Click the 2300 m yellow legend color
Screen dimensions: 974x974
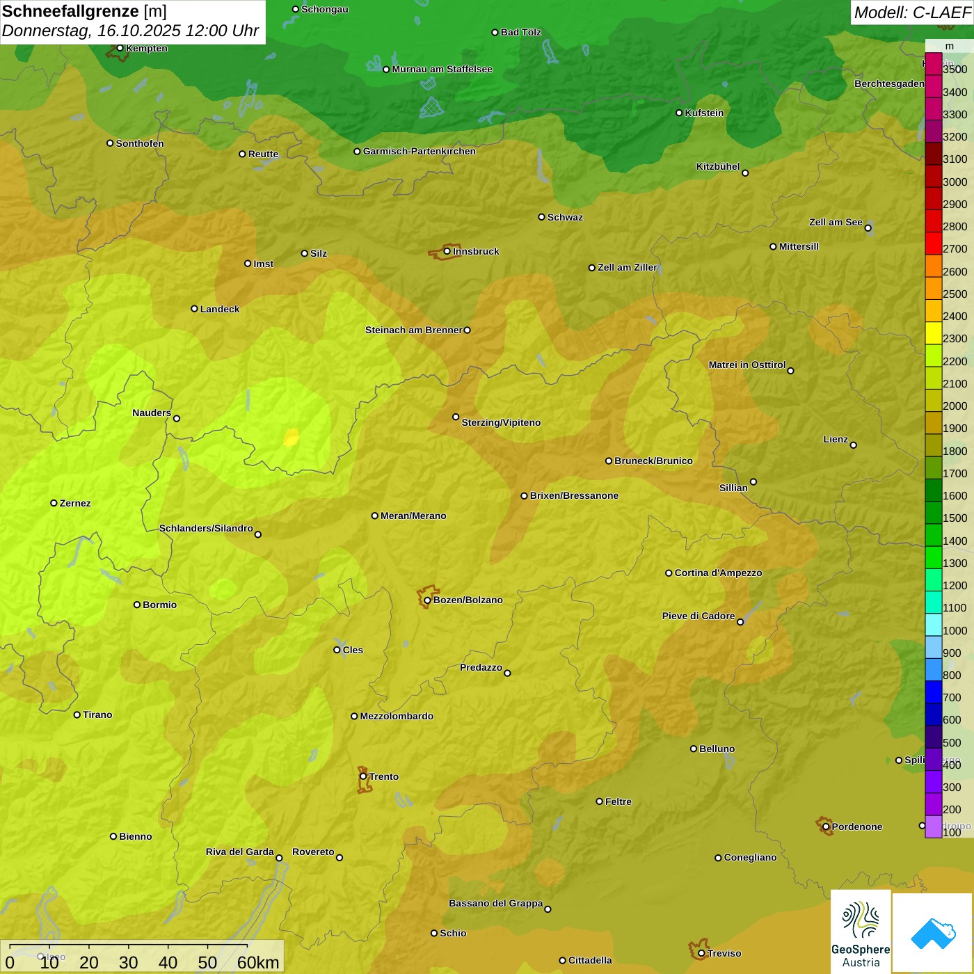point(933,333)
